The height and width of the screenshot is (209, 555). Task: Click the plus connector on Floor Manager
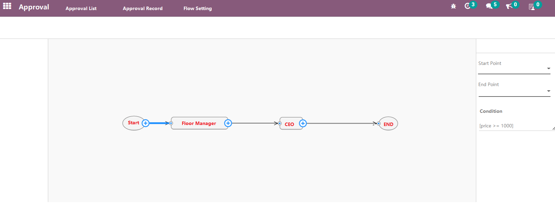click(x=228, y=123)
